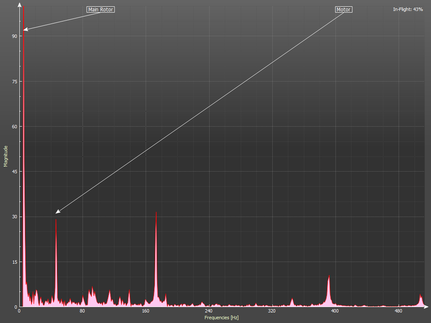Click the tip of the motor peak near 46 Hz
The image size is (431, 323).
point(56,220)
